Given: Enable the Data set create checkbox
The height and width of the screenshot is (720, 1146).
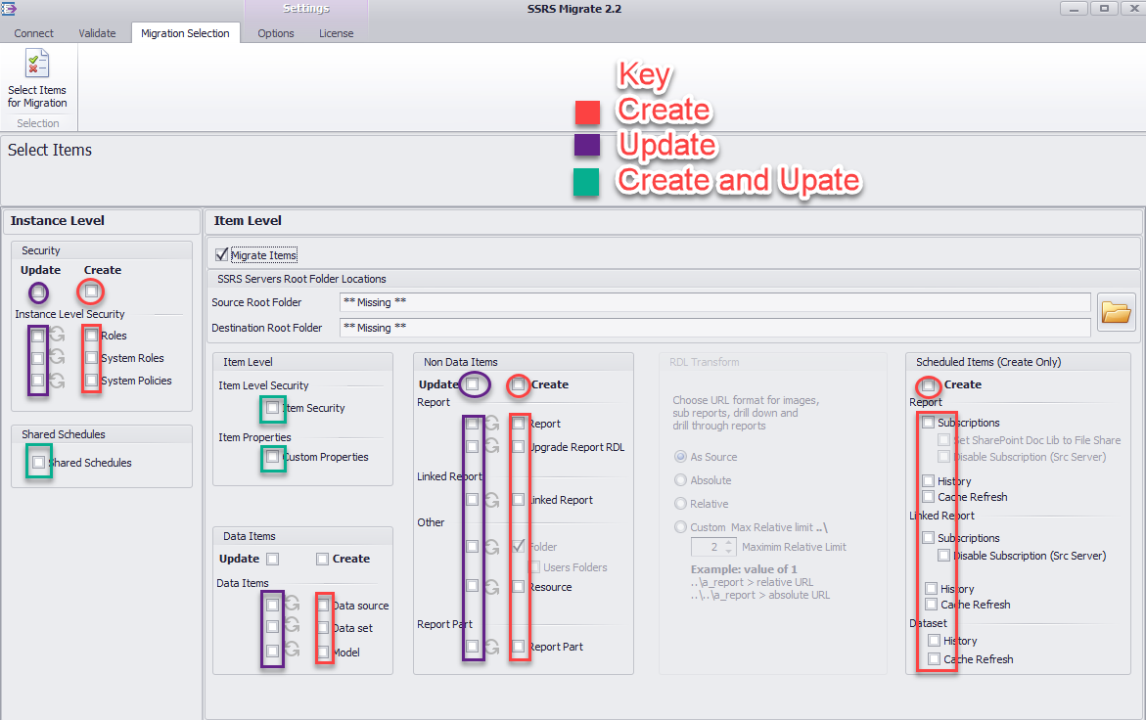Looking at the screenshot, I should click(324, 627).
